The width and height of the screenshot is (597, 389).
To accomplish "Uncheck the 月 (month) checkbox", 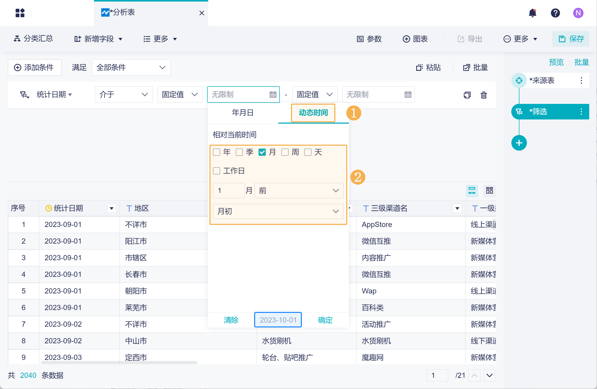I will (262, 152).
